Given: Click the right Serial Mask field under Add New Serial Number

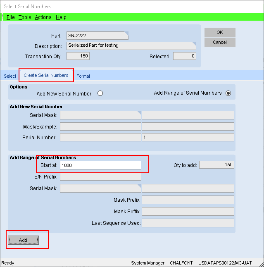Looking at the screenshot, I should (x=188, y=115).
